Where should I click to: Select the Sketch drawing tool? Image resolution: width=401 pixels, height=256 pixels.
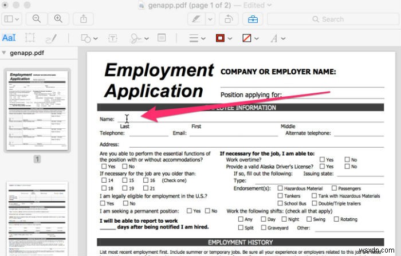click(51, 38)
